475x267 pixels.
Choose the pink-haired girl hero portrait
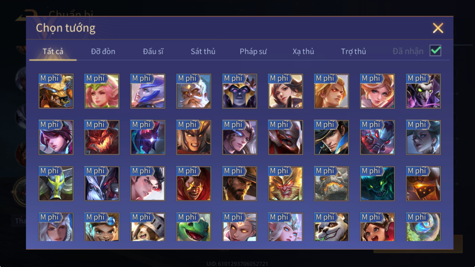(x=102, y=91)
